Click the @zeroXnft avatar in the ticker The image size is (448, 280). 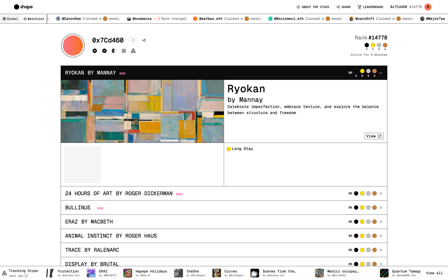point(352,19)
